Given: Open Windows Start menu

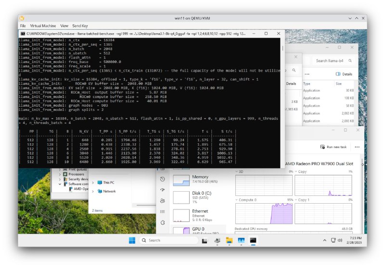Looking at the screenshot, I should tap(132, 241).
